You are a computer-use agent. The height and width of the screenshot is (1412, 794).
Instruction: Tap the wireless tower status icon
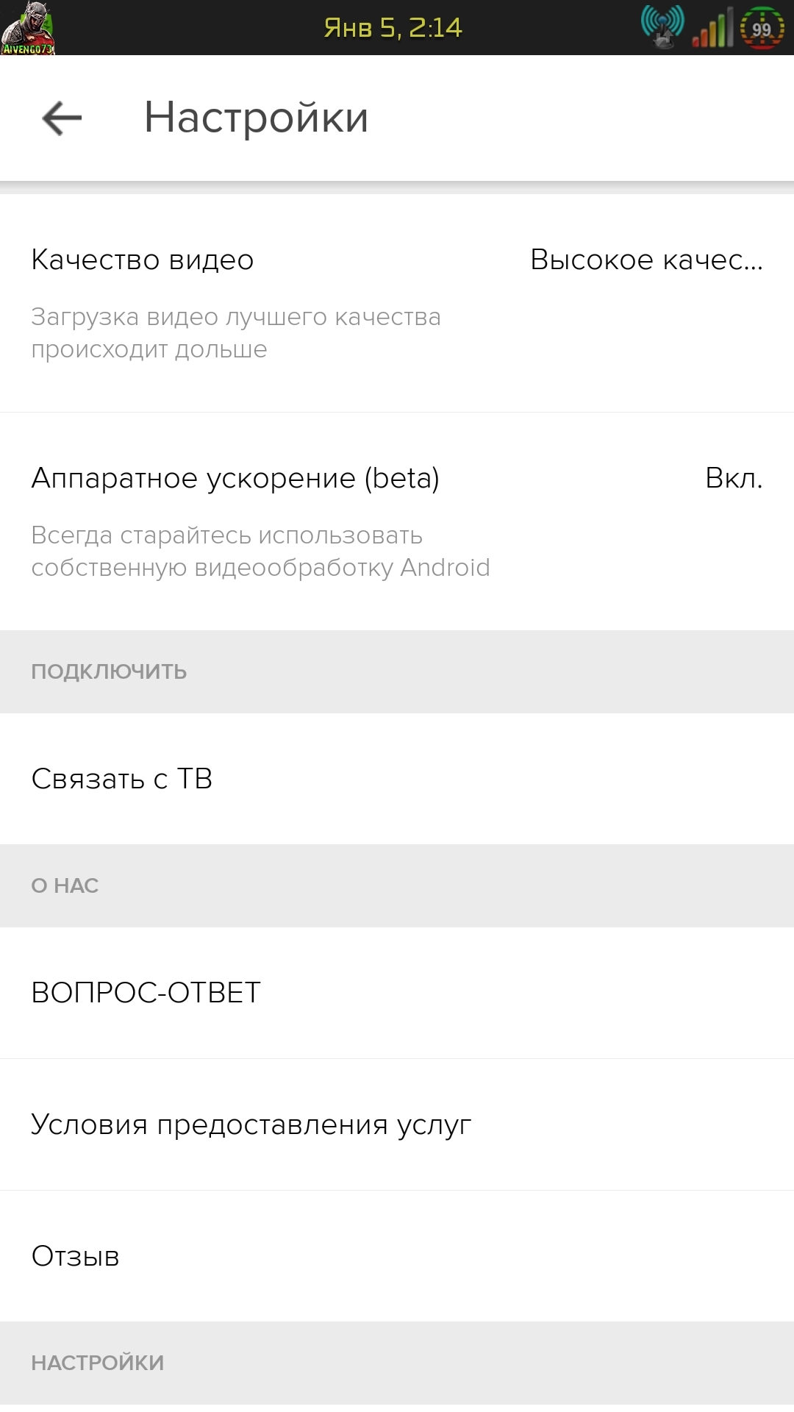[662, 27]
